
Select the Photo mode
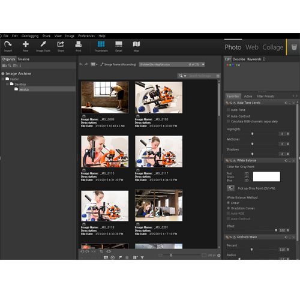point(233,47)
